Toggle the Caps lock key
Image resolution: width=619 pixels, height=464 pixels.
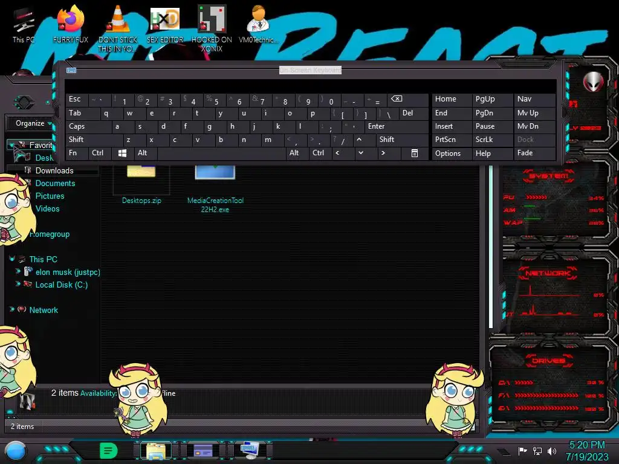coord(88,126)
